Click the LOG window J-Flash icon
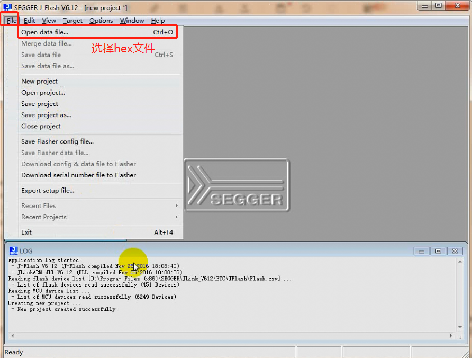The height and width of the screenshot is (358, 472). 13,250
